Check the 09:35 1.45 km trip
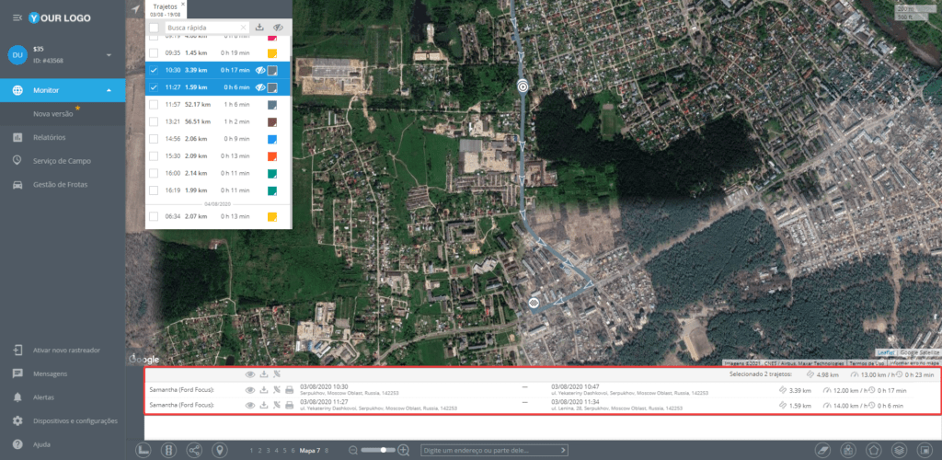The height and width of the screenshot is (460, 942). click(x=154, y=52)
